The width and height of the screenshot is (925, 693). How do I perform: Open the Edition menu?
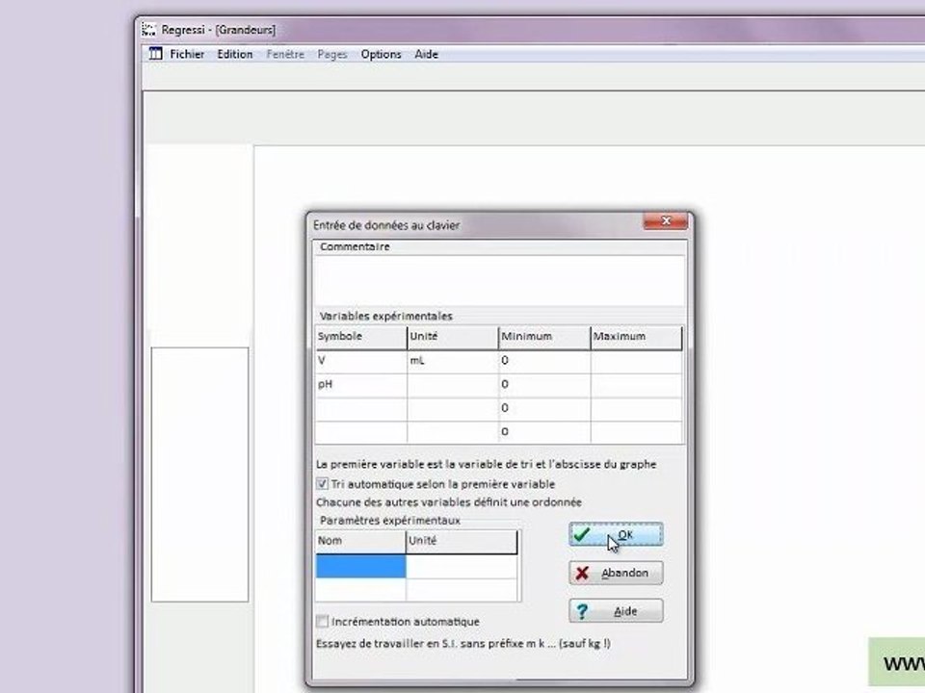coord(235,54)
